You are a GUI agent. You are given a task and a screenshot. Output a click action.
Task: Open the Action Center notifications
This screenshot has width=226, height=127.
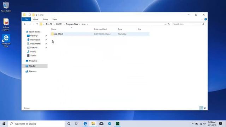pyautogui.click(x=220, y=124)
